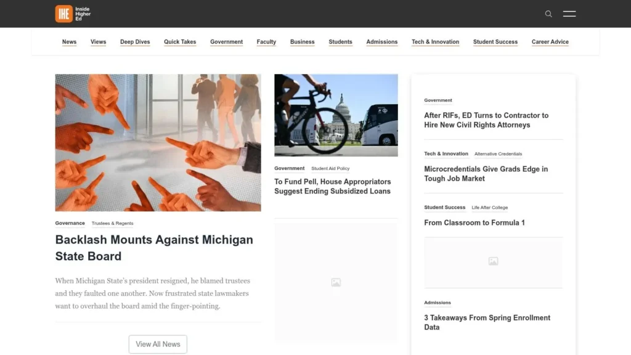Click Government tag above RIFs headline
The width and height of the screenshot is (631, 355).
pyautogui.click(x=438, y=100)
